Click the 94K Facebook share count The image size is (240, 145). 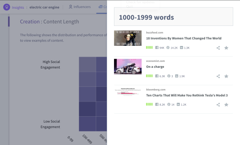point(162,48)
